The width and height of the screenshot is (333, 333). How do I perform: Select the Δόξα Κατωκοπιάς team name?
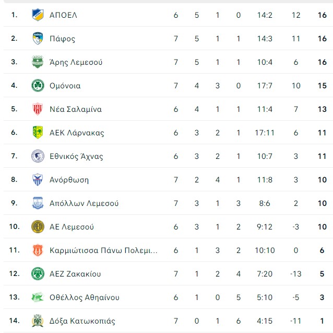[x=82, y=321]
